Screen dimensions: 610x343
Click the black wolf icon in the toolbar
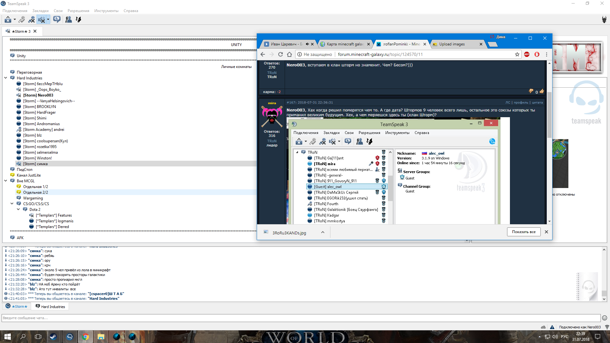pos(78,20)
